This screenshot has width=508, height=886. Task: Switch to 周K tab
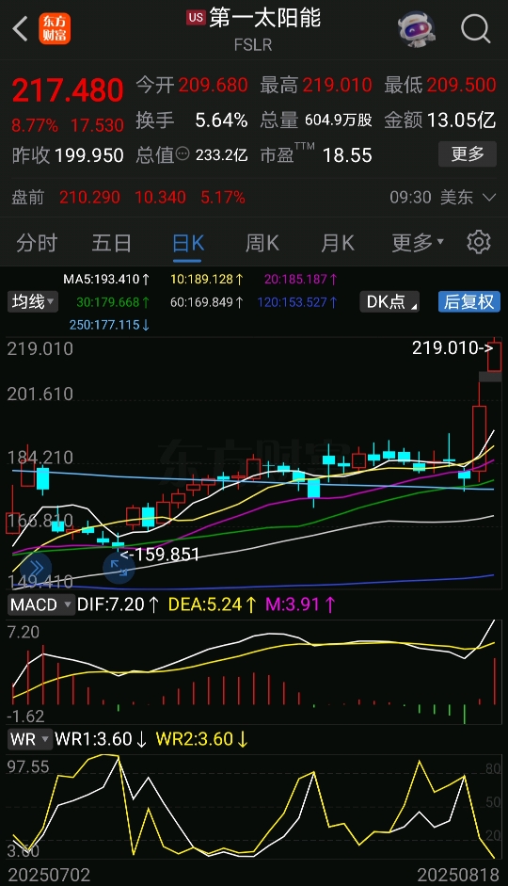point(262,243)
